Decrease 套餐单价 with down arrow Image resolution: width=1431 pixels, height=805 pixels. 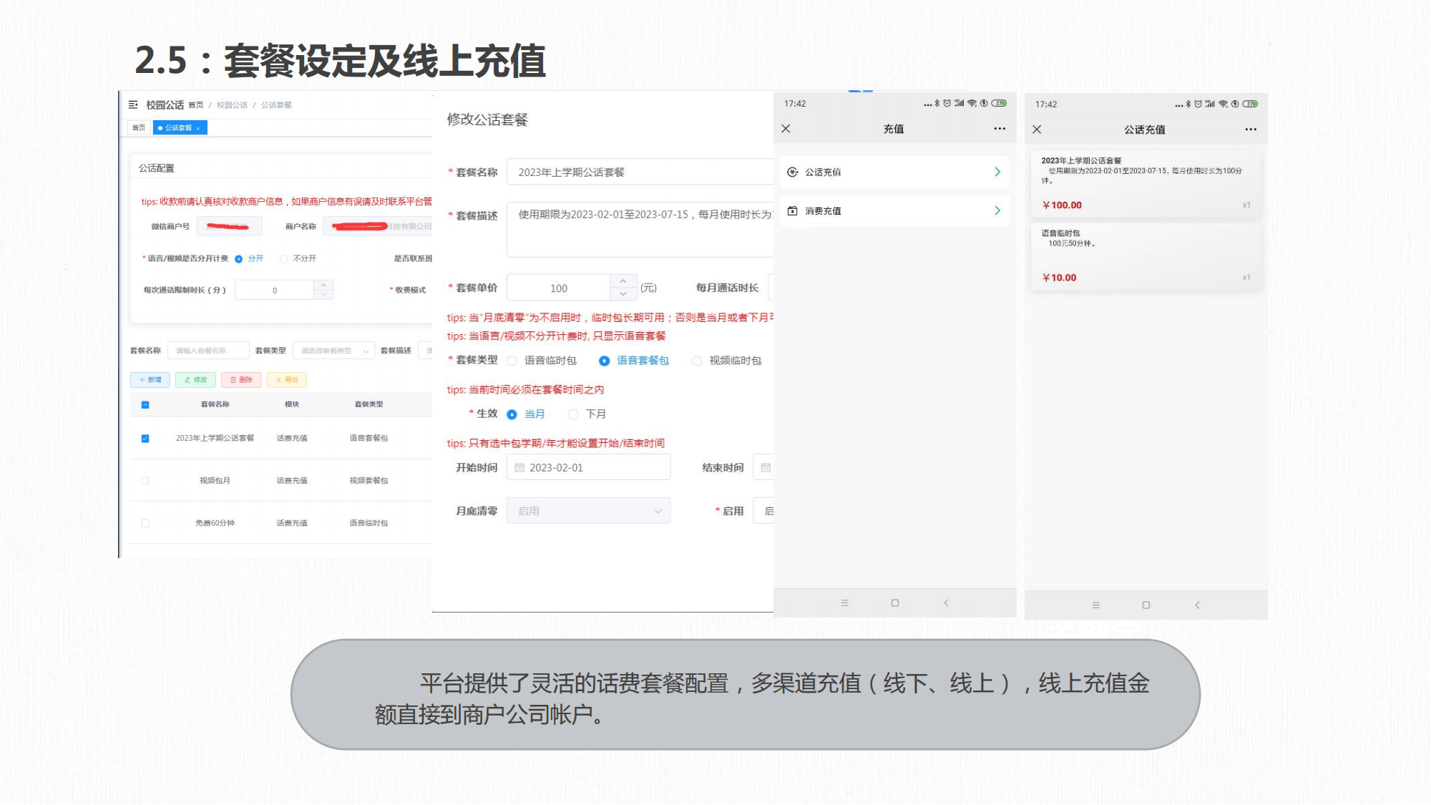pos(623,294)
